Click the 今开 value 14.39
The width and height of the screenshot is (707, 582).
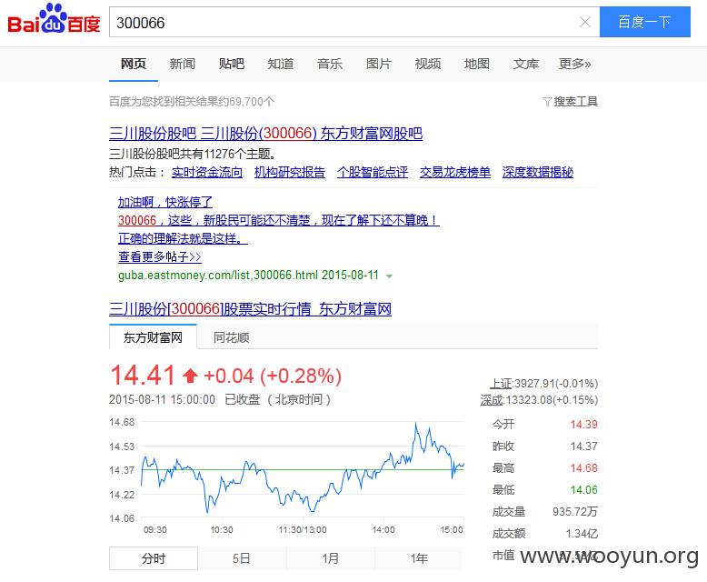coord(583,425)
